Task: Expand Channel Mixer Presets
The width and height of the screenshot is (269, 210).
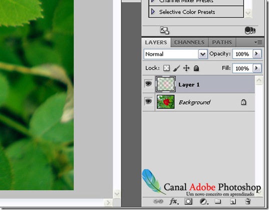Action: click(x=152, y=1)
